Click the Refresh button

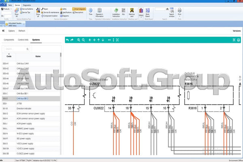(22, 31)
